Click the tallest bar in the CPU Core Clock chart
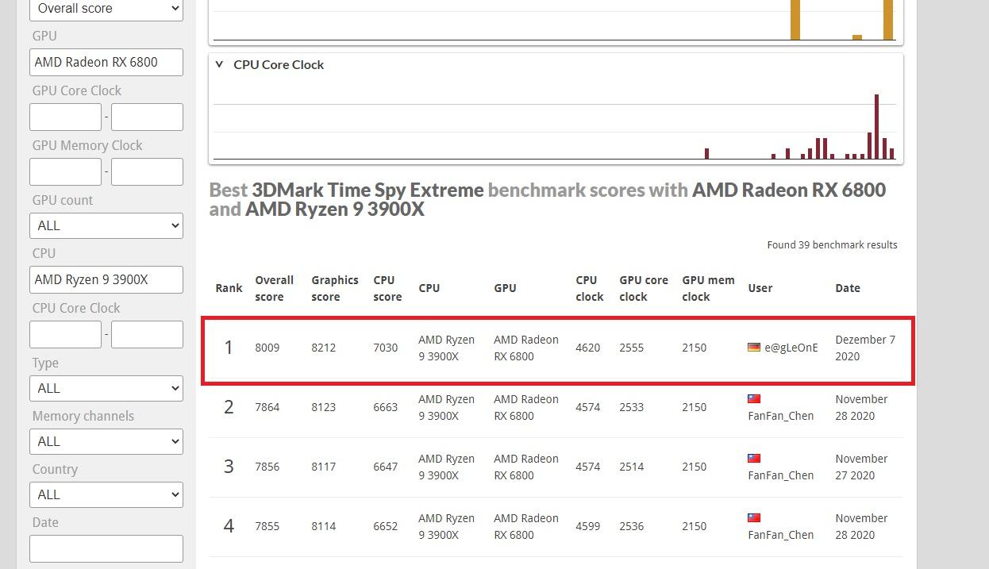 876,127
